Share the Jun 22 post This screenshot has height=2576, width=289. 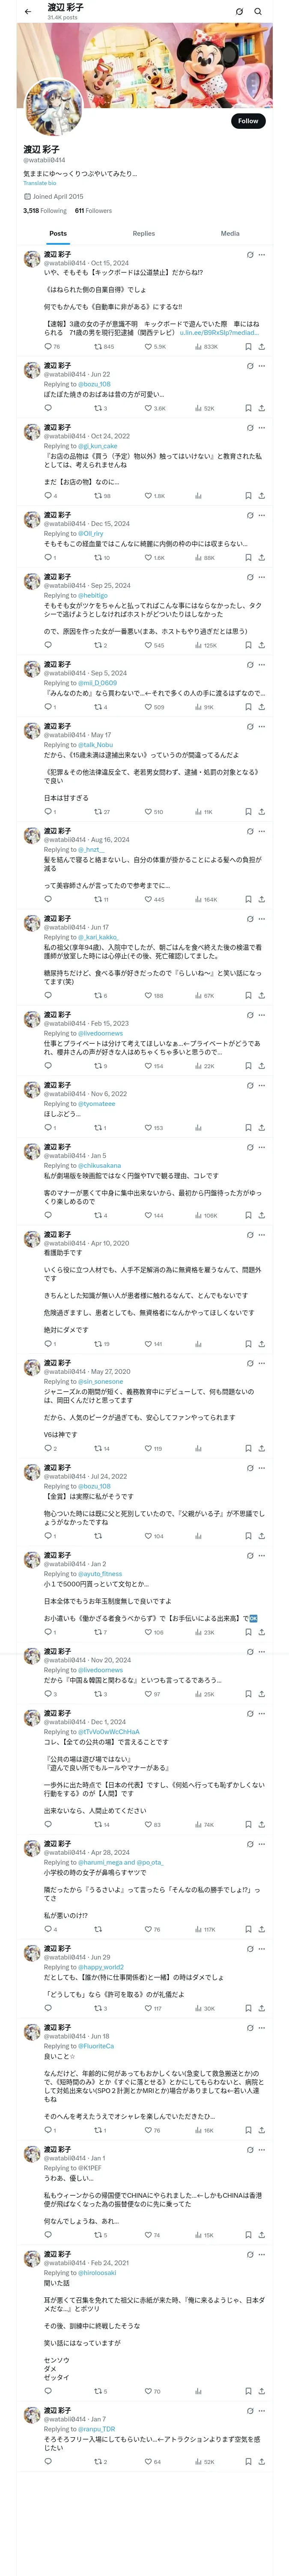pos(261,408)
